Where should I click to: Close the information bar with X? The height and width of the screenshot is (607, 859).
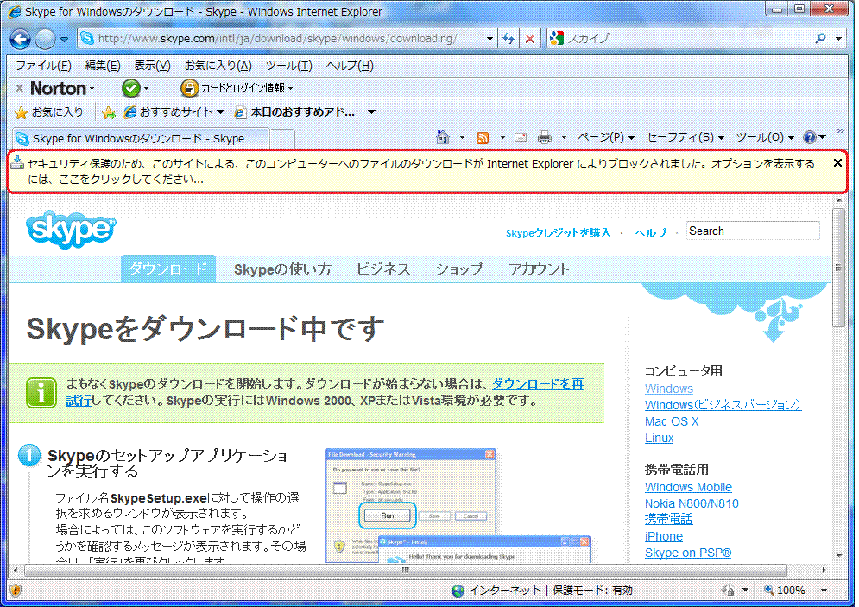click(x=837, y=162)
